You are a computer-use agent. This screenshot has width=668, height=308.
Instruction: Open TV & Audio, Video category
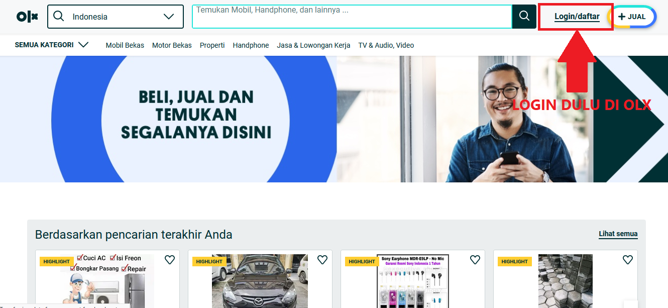(x=386, y=45)
